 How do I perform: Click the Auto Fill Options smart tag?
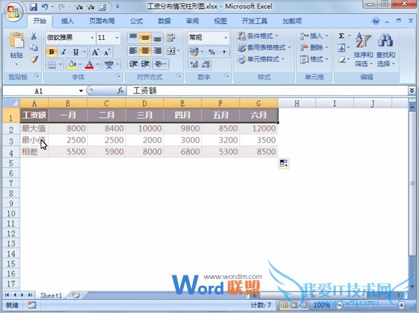pos(284,163)
